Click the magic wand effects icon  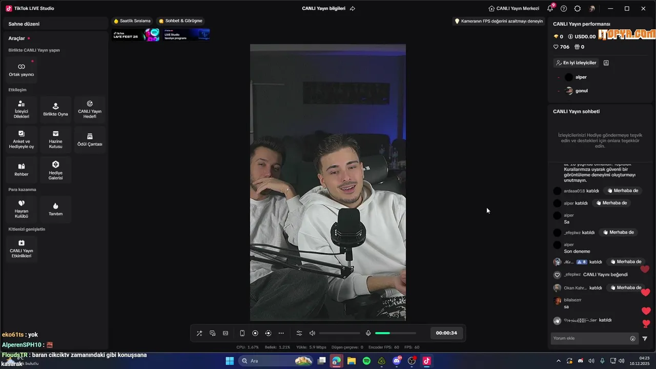[x=199, y=333]
